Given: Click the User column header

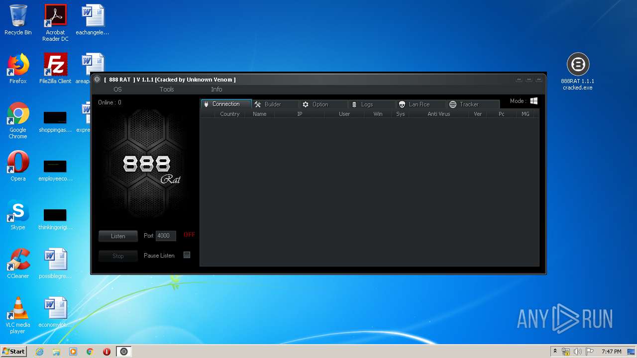Looking at the screenshot, I should click(x=344, y=114).
